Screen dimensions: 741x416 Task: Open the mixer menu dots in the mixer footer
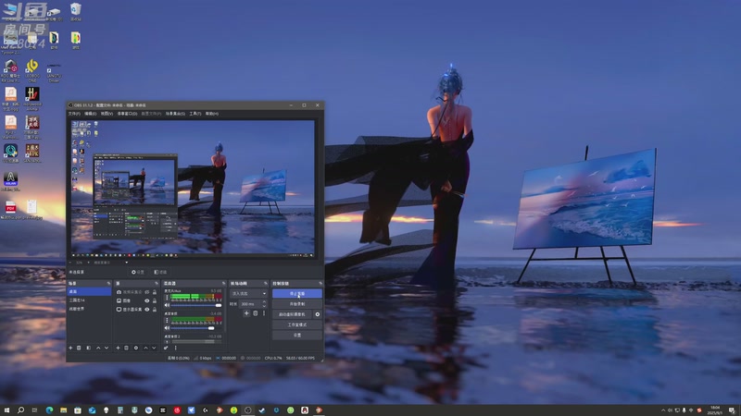(175, 348)
